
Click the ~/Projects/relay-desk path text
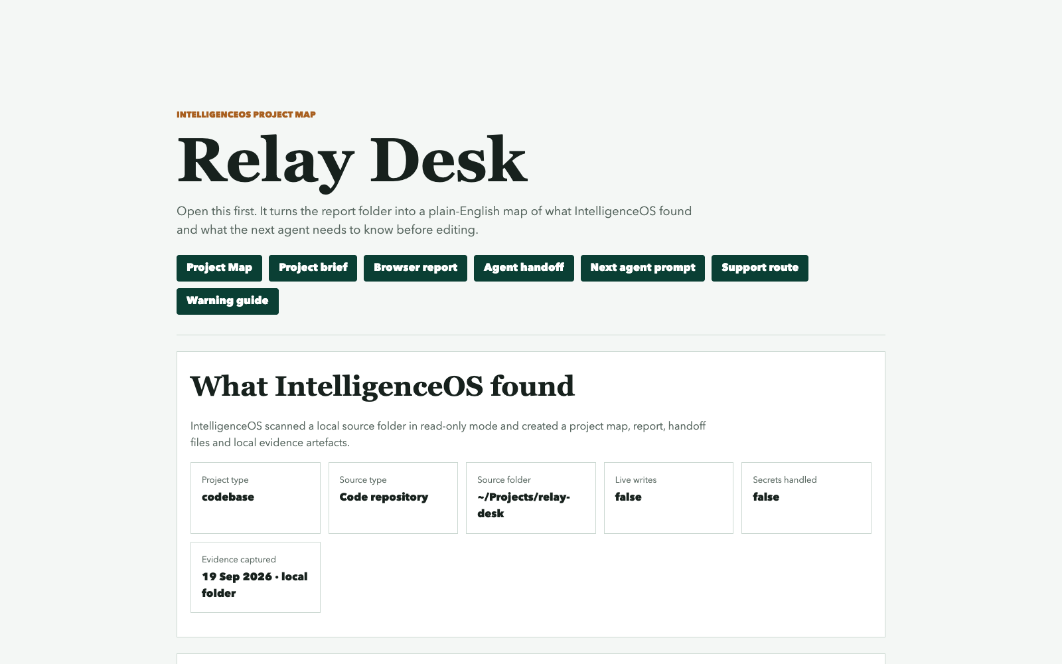[x=524, y=505]
